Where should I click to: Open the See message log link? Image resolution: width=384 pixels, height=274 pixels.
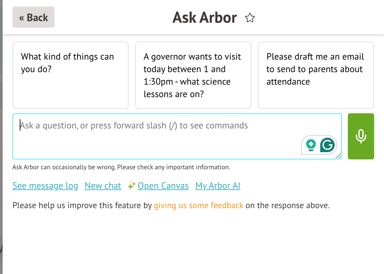point(45,186)
